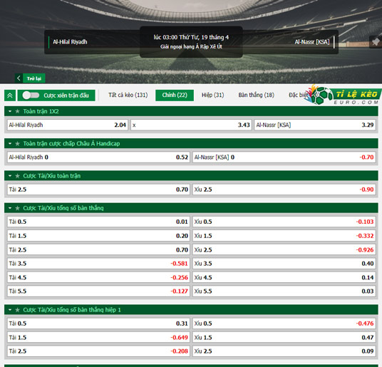Click Al-Hilal Riyadh team name in banner
The height and width of the screenshot is (367, 382).
point(70,42)
